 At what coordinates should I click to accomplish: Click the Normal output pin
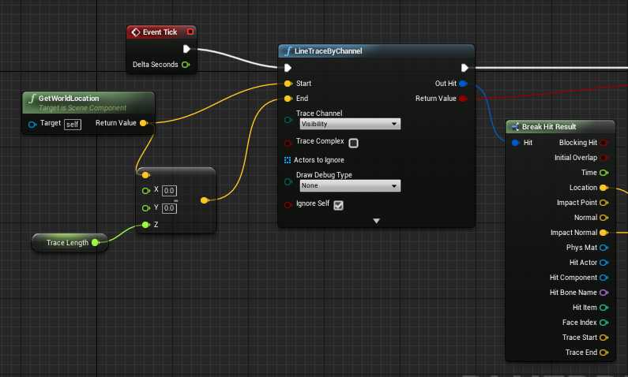604,218
